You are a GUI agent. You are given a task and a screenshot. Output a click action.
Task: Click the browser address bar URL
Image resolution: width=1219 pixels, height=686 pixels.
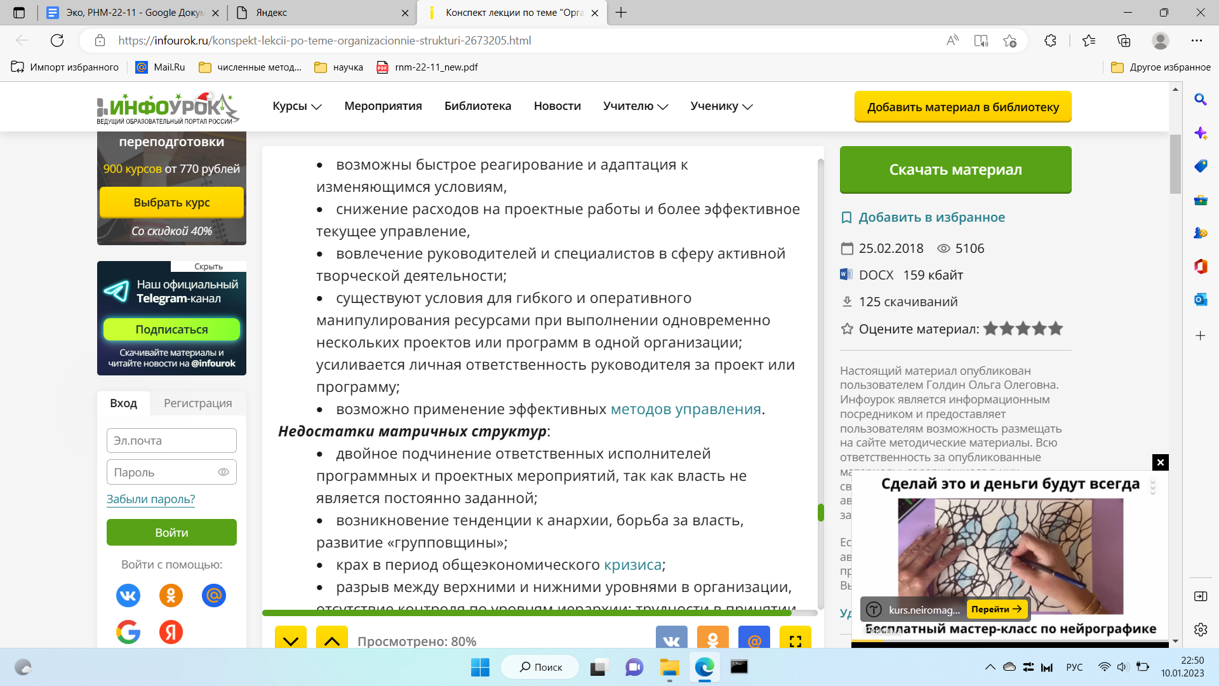[x=324, y=41]
